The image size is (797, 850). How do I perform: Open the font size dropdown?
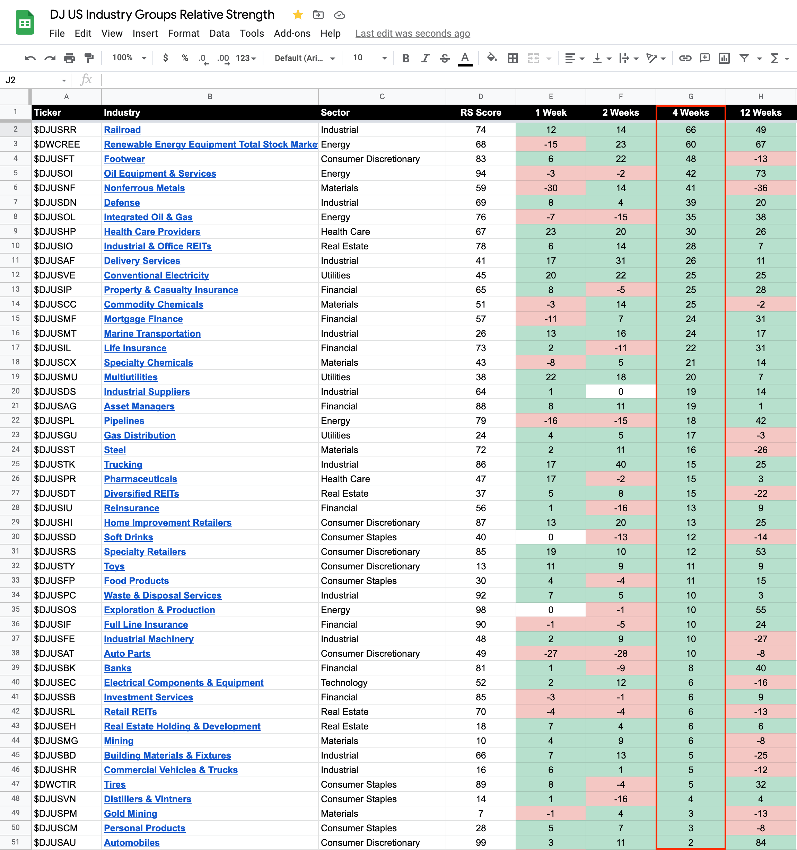pos(370,58)
